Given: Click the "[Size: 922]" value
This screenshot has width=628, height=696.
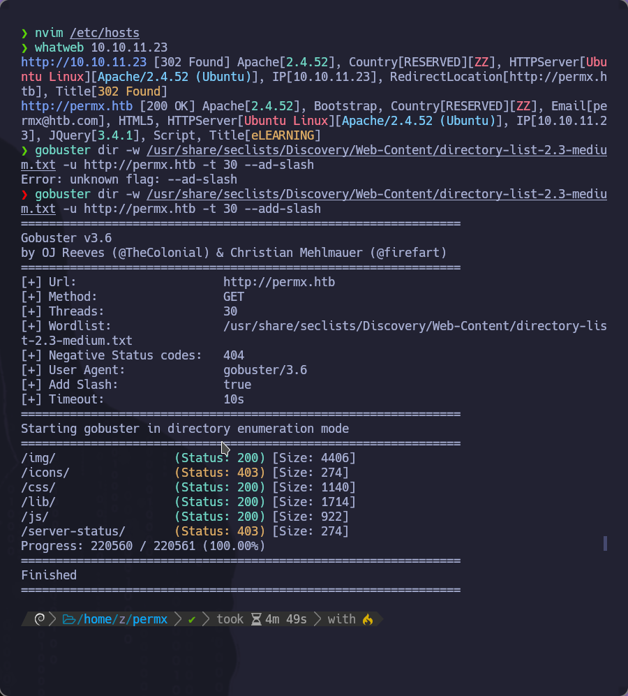Looking at the screenshot, I should (x=311, y=517).
